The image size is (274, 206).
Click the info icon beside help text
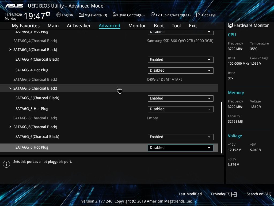(x=6, y=164)
